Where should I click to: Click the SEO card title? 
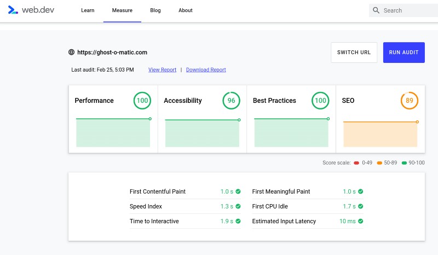point(348,101)
